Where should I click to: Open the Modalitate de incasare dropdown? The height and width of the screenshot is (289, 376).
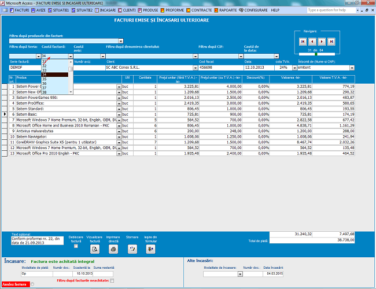point(240,274)
